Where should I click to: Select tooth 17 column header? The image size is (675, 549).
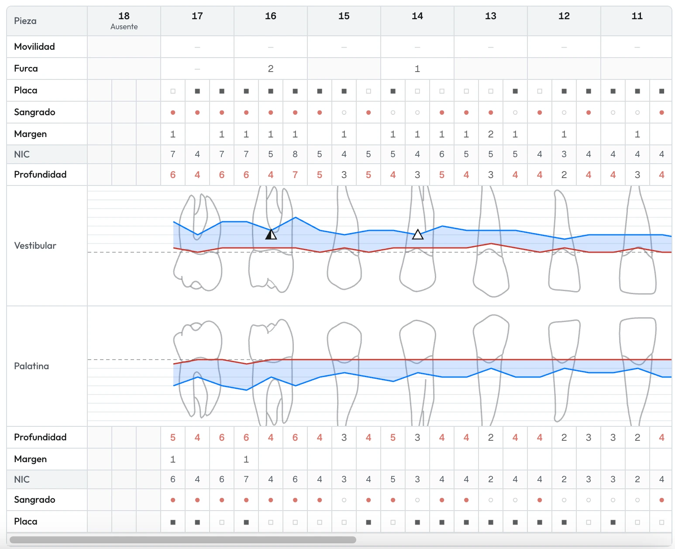197,21
